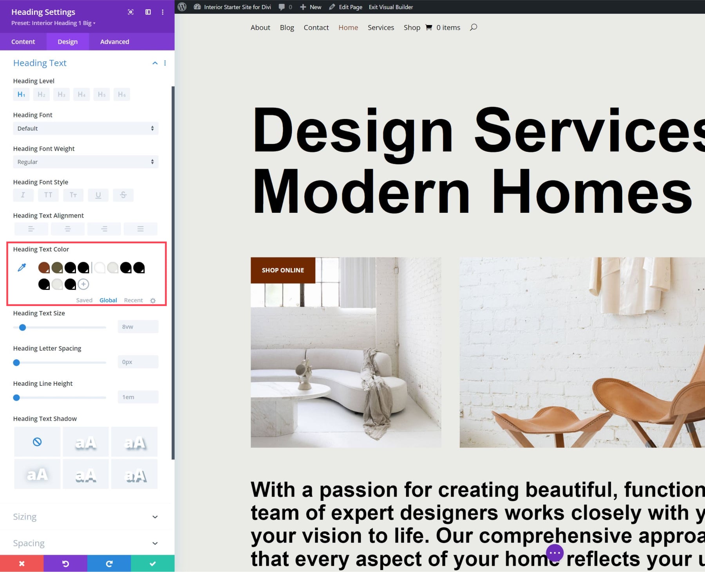Select italic heading font style
Screen dimensions: 705x572
23,195
